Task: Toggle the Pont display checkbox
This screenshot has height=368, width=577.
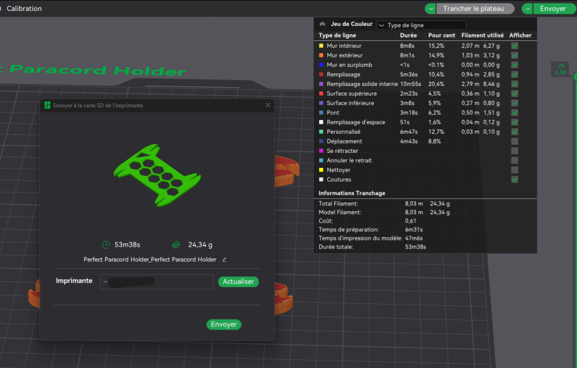Action: [515, 112]
